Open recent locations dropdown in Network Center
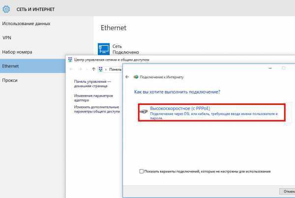Image resolution: width=295 pixels, height=198 pixels. coord(87,69)
